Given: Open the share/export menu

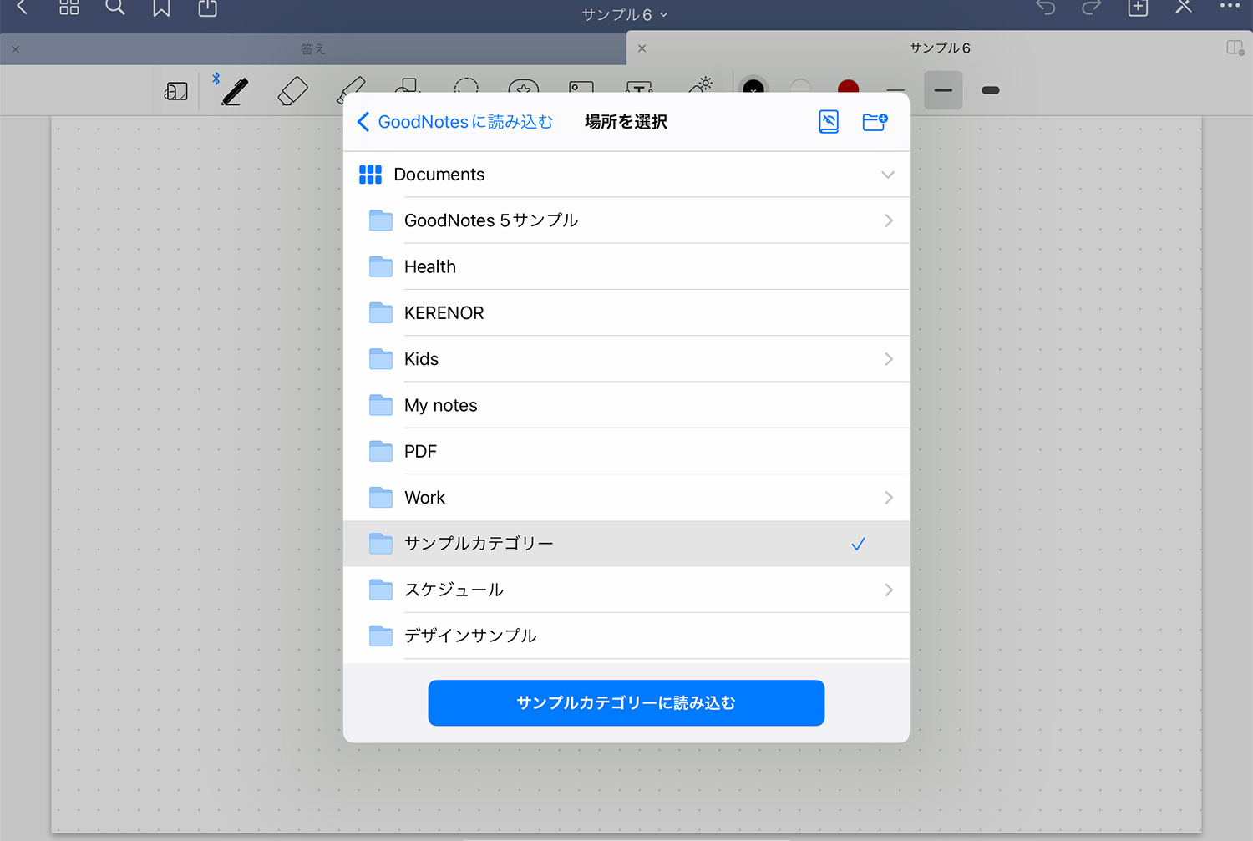Looking at the screenshot, I should [208, 8].
